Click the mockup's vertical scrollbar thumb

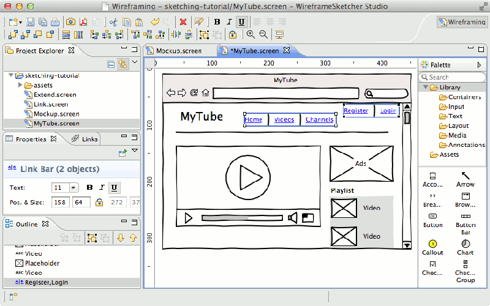pyautogui.click(x=407, y=118)
